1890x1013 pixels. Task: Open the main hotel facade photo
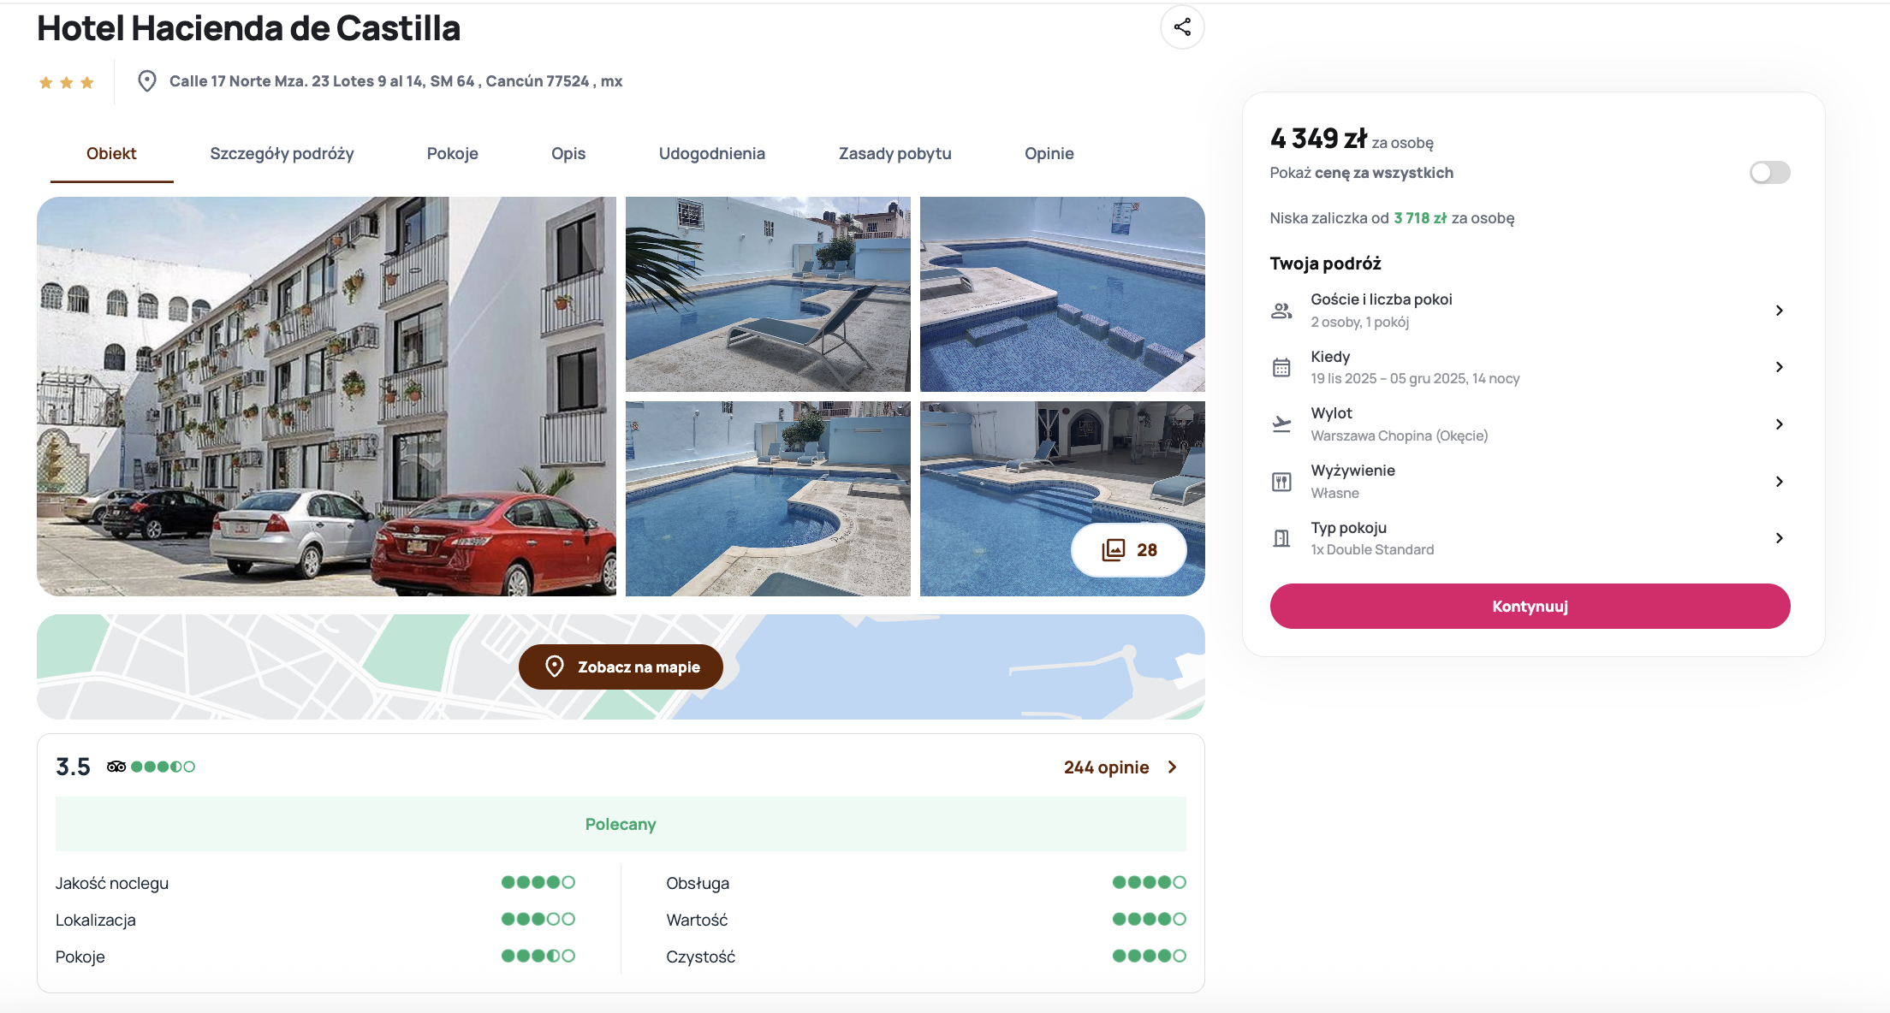pos(326,396)
